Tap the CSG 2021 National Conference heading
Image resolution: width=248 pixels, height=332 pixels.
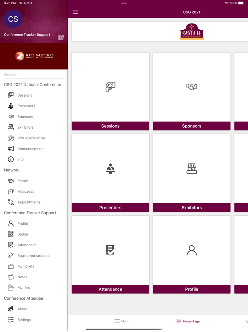coord(33,85)
